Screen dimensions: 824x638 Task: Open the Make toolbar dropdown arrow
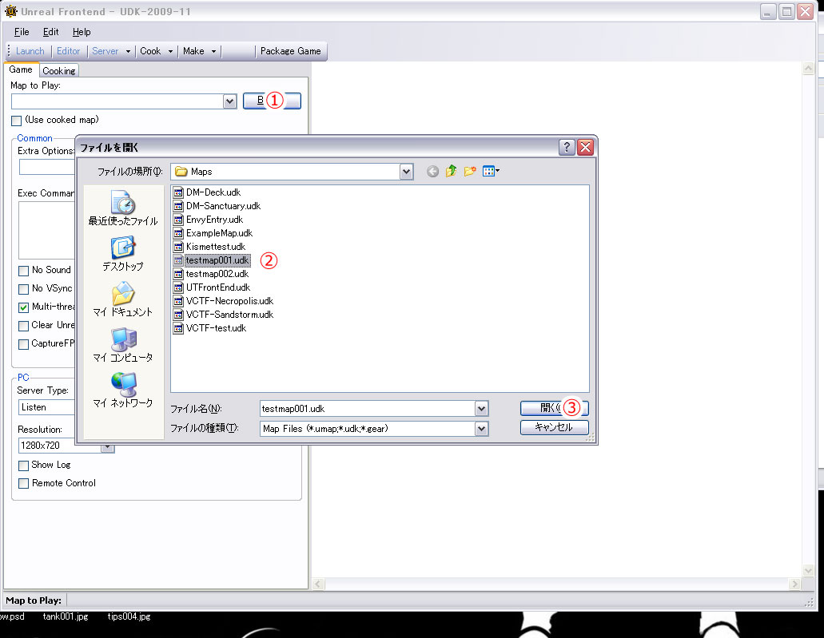(x=213, y=51)
